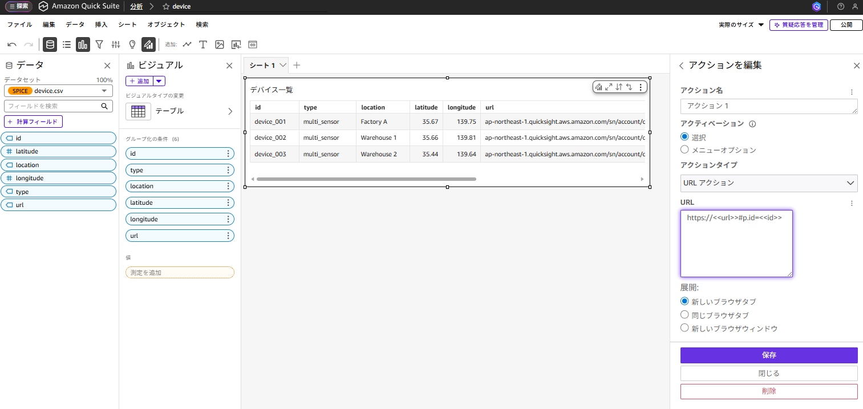863x409 pixels.
Task: Click the insights lightbulb icon
Action: pos(132,44)
